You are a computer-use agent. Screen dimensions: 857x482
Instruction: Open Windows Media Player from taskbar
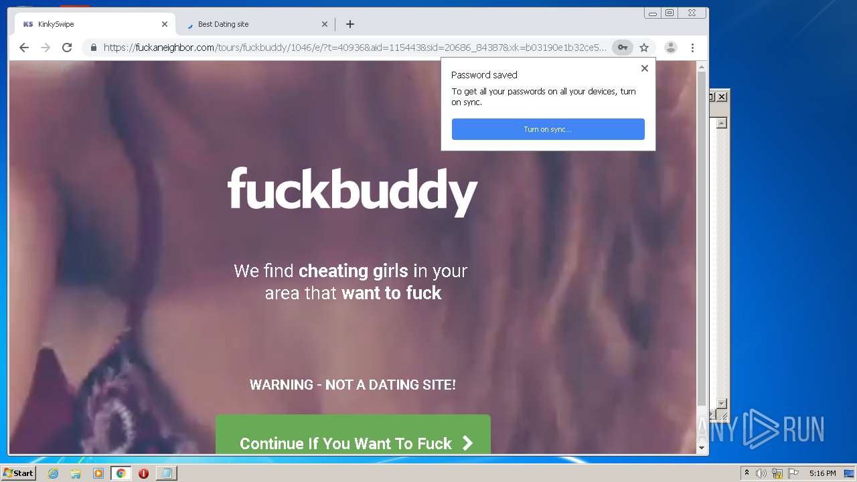tap(98, 473)
